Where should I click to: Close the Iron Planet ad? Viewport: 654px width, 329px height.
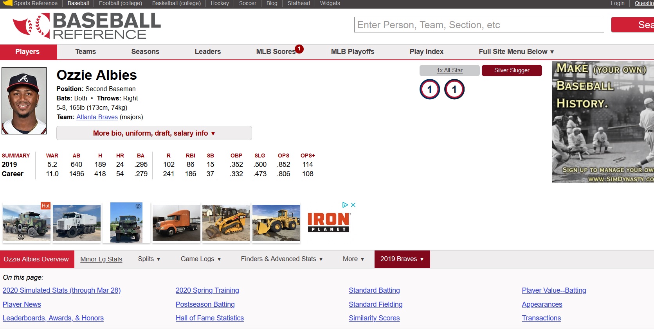(x=353, y=205)
